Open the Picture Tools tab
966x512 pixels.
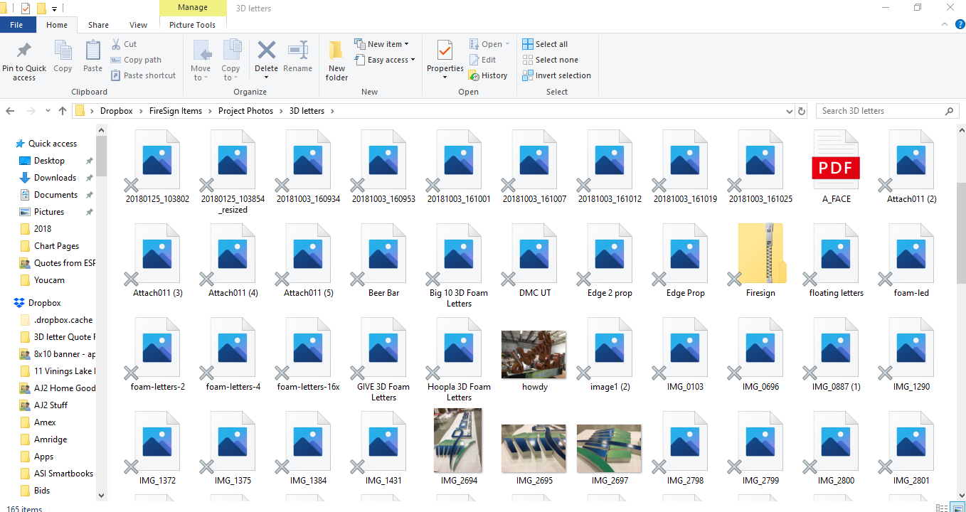click(192, 25)
